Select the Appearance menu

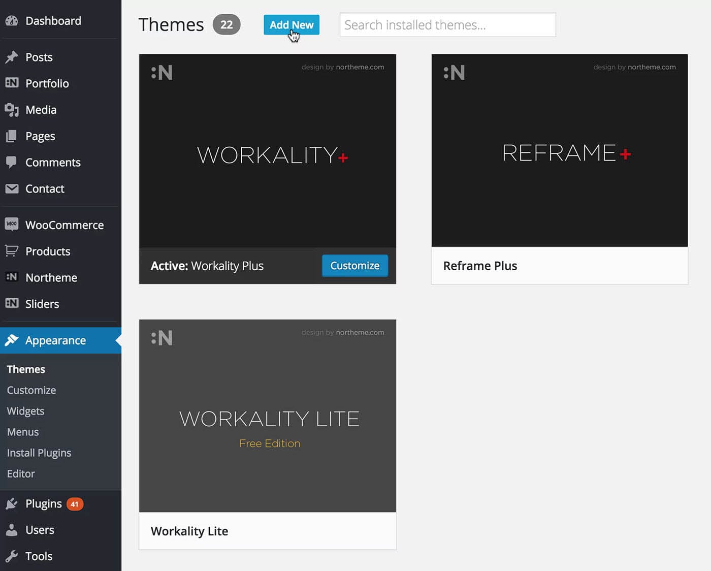[x=60, y=340]
